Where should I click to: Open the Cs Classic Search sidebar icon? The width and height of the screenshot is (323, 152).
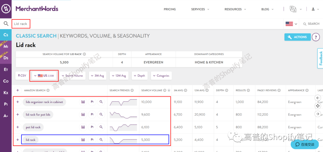(x=6, y=35)
